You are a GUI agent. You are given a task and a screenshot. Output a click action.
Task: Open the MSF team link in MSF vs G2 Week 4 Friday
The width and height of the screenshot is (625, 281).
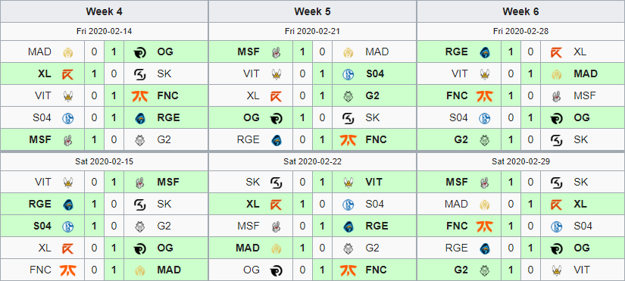coord(40,139)
